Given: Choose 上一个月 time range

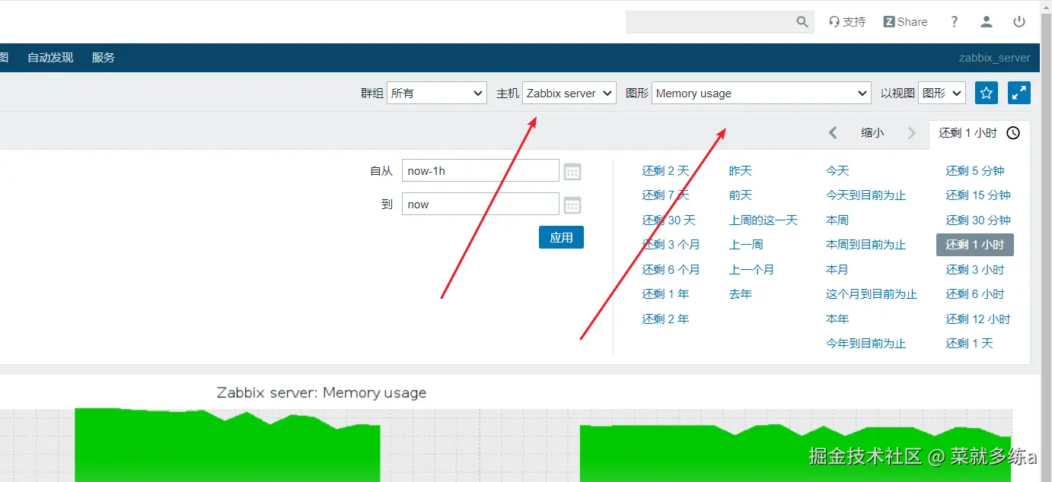Looking at the screenshot, I should 751,270.
